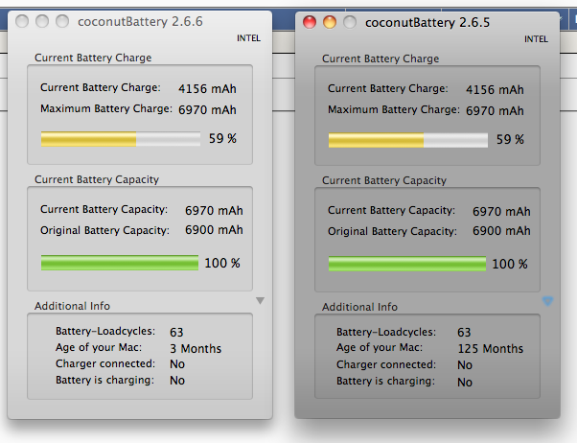Click Original Battery Capacity label in 2.6.5
577x443 pixels.
392,232
